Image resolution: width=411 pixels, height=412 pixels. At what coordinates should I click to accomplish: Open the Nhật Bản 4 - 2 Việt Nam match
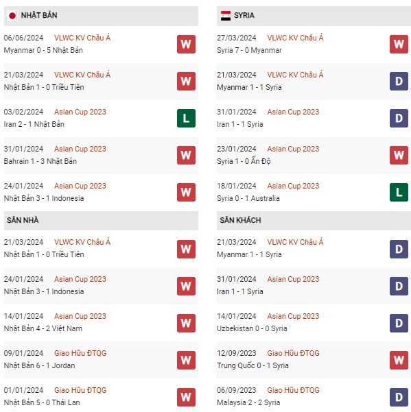[x=43, y=328]
